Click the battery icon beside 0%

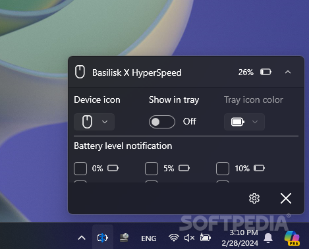[x=113, y=168]
